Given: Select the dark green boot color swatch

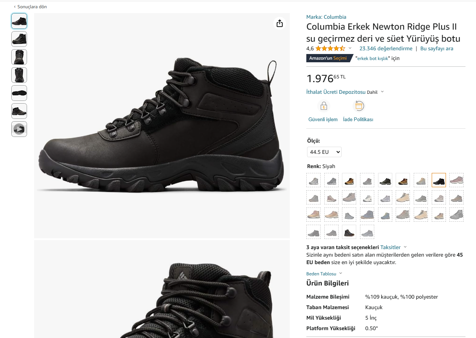Looking at the screenshot, I should [x=385, y=180].
